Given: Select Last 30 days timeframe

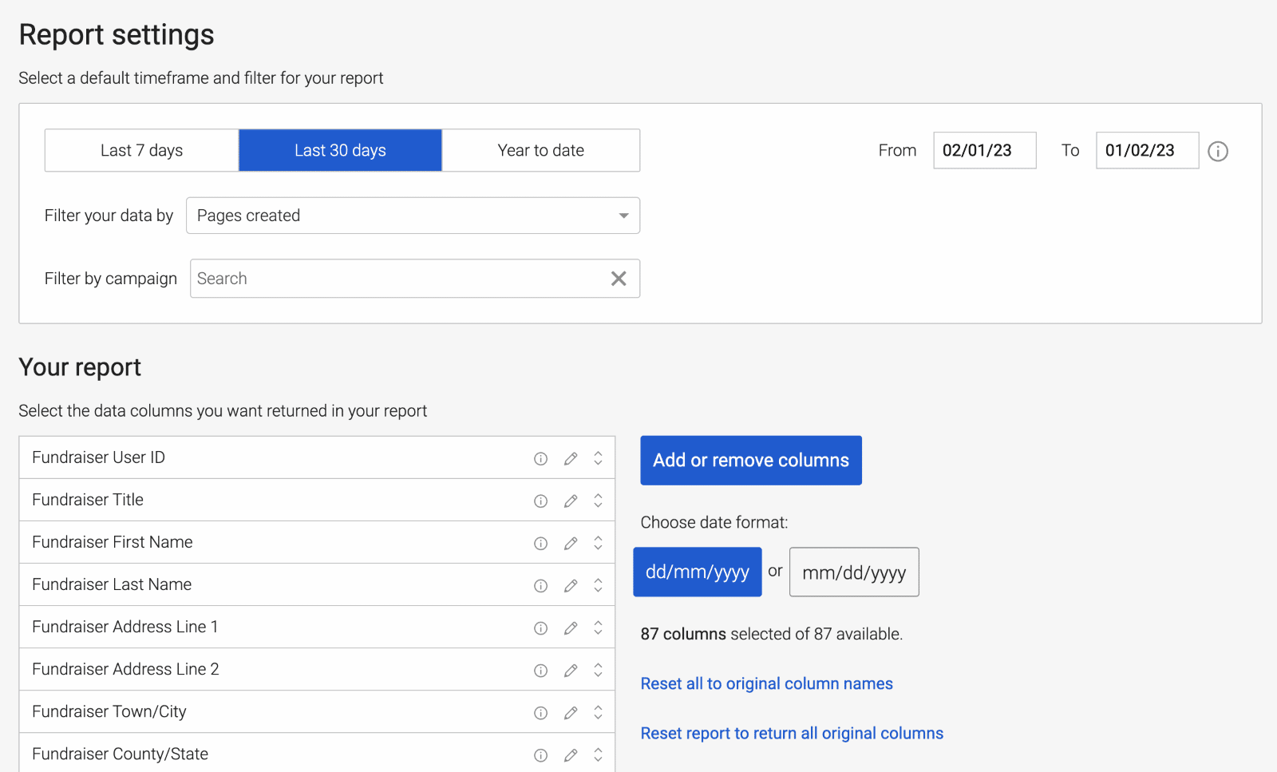Looking at the screenshot, I should (x=340, y=150).
